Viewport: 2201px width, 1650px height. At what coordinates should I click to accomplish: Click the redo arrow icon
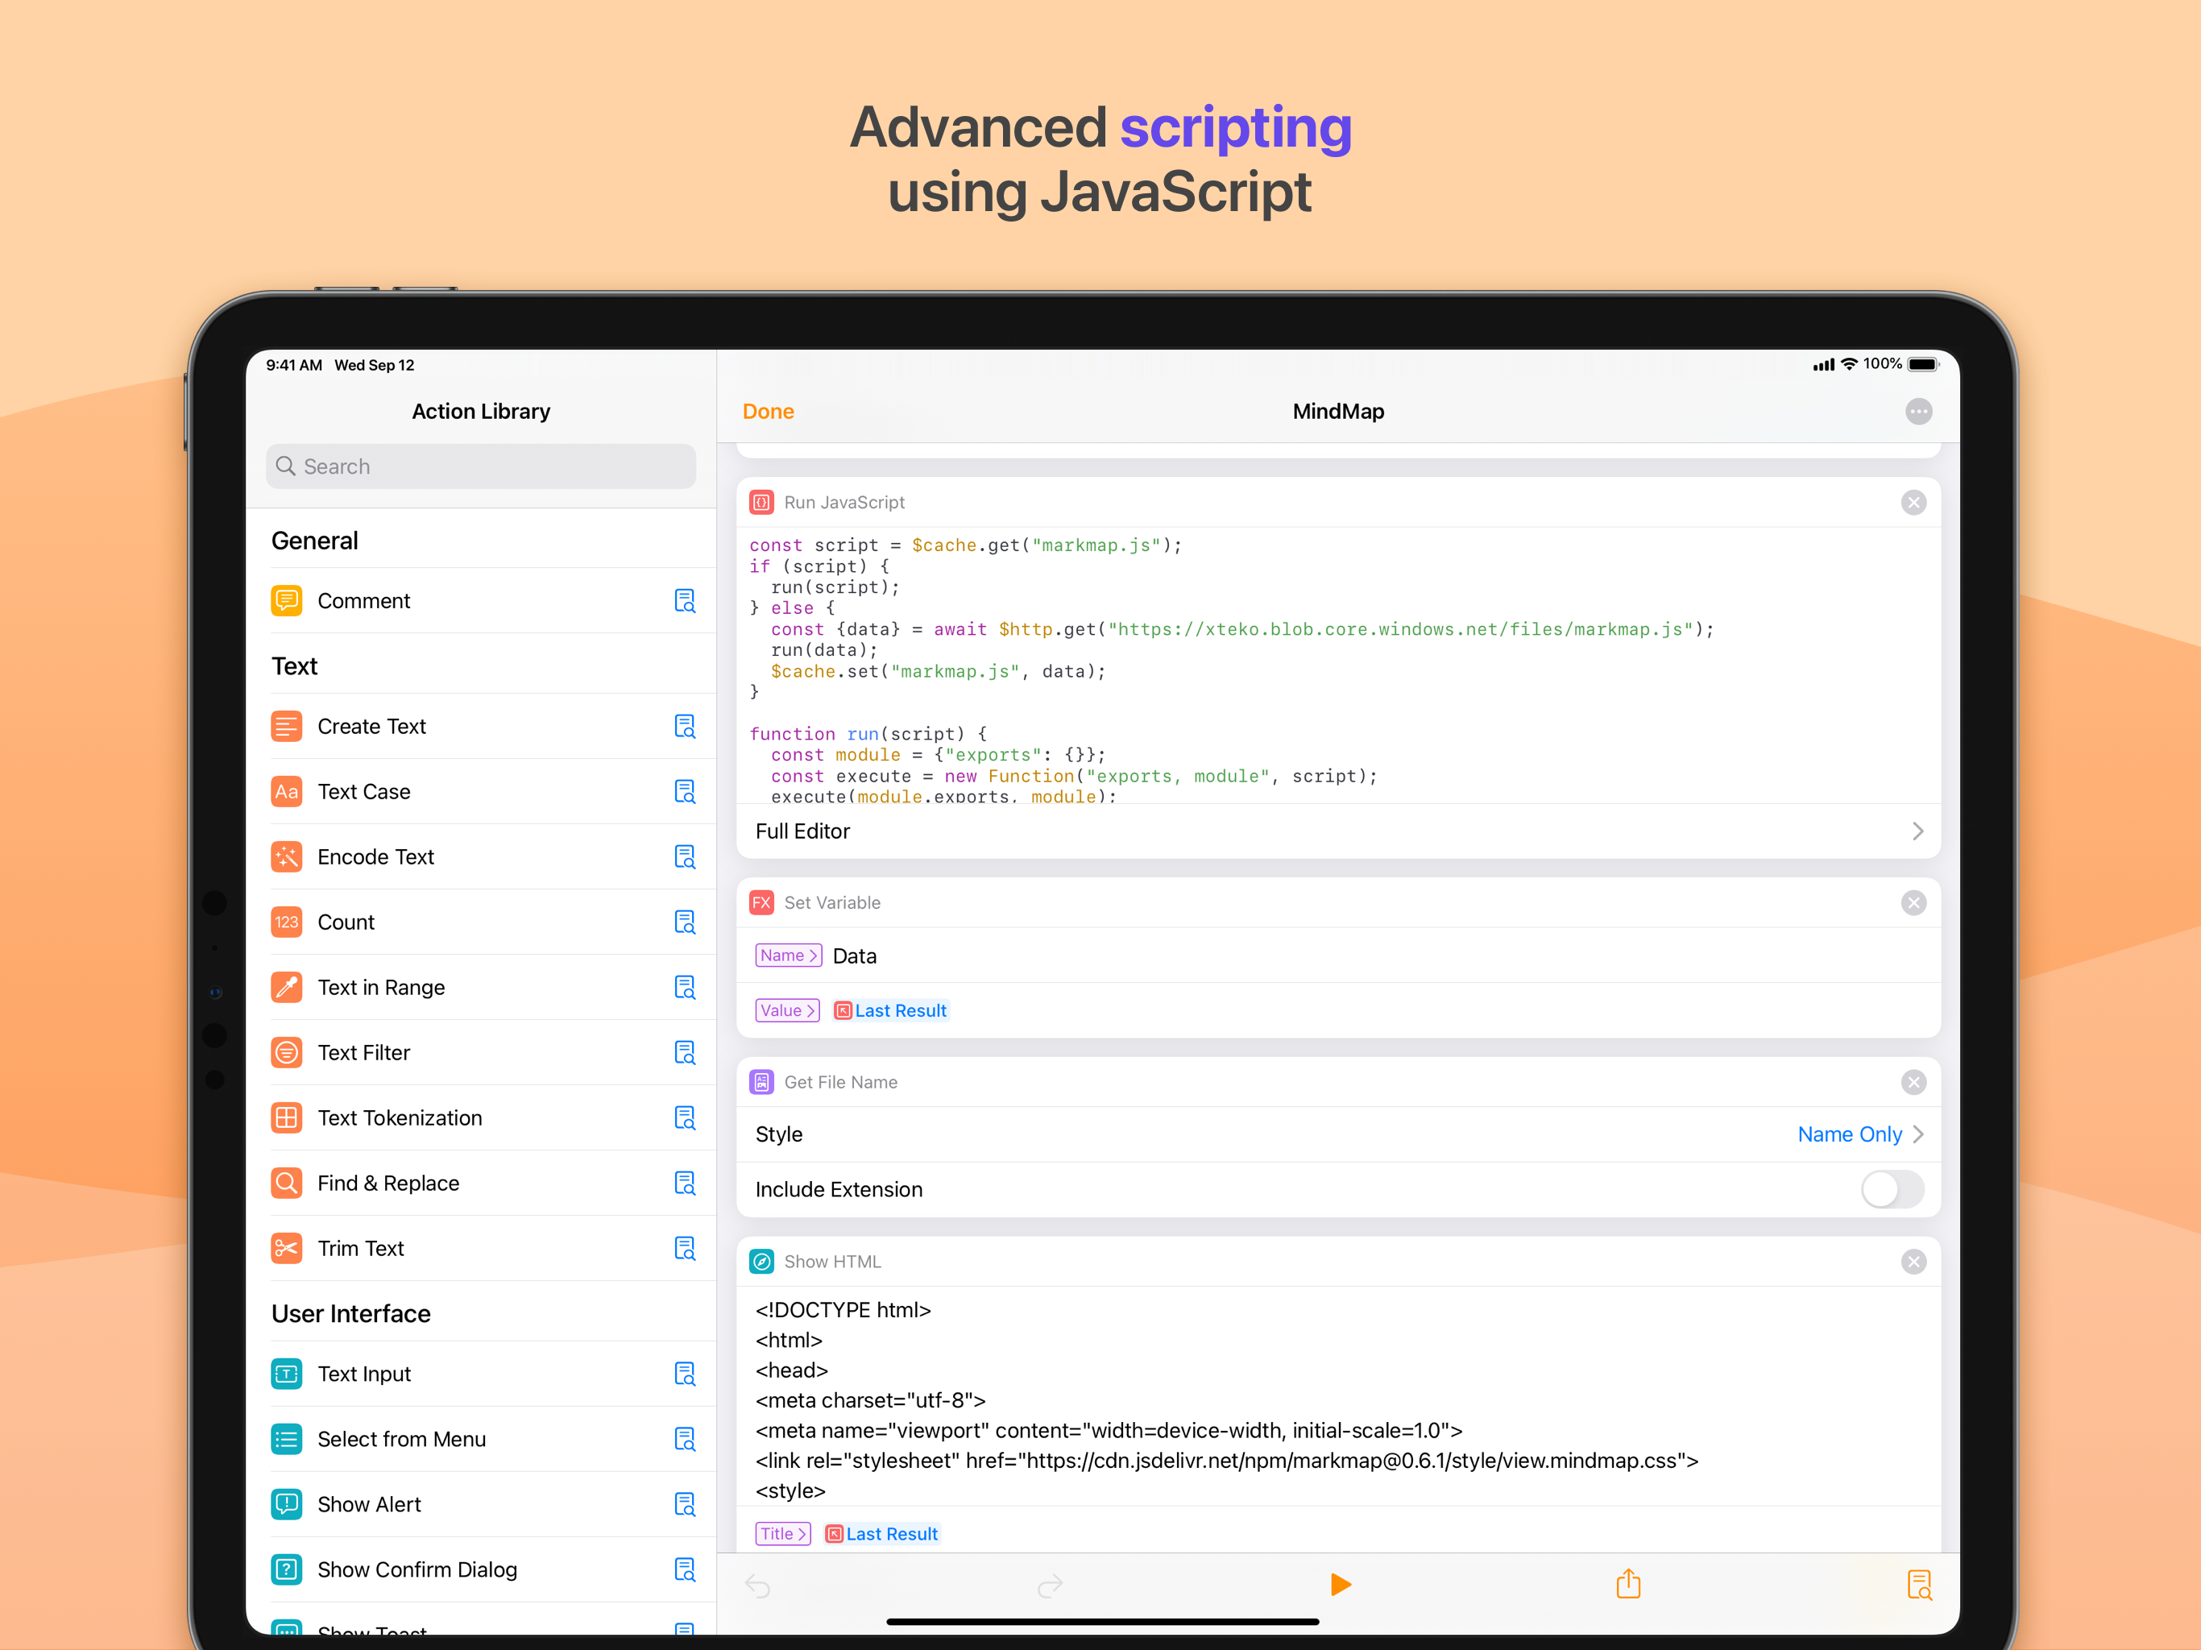click(1050, 1586)
